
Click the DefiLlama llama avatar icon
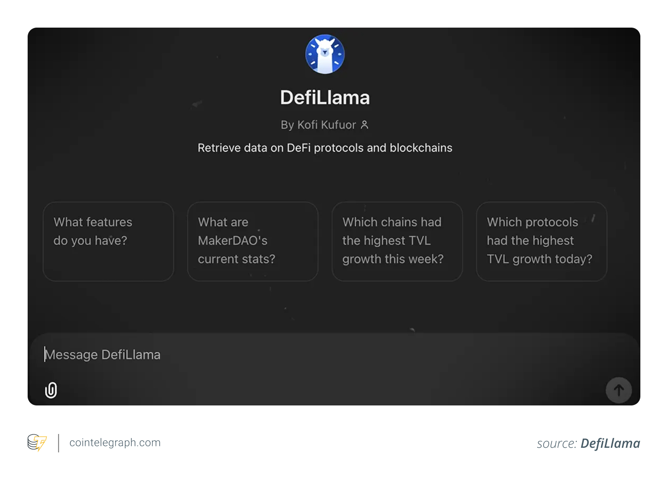(x=325, y=54)
